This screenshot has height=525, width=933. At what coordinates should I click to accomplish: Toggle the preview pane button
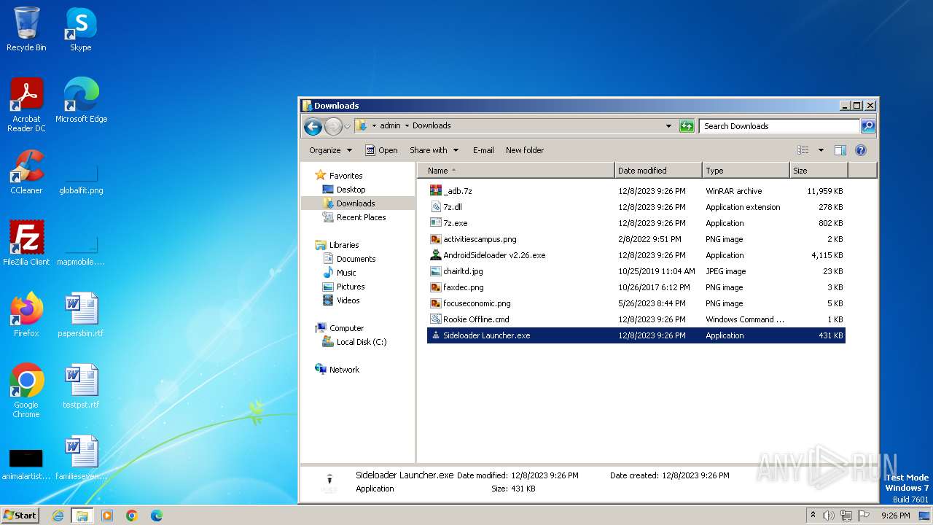point(840,150)
